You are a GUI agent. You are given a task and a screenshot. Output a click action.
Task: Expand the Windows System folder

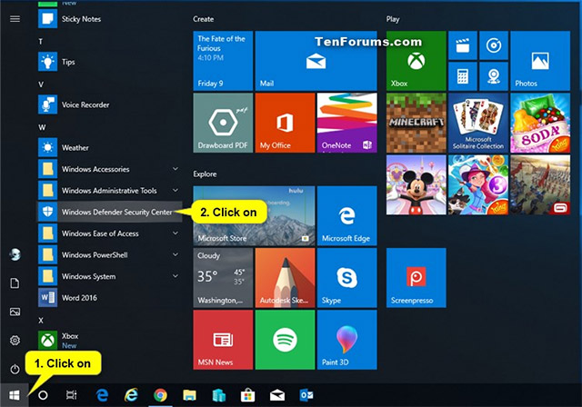[109, 276]
